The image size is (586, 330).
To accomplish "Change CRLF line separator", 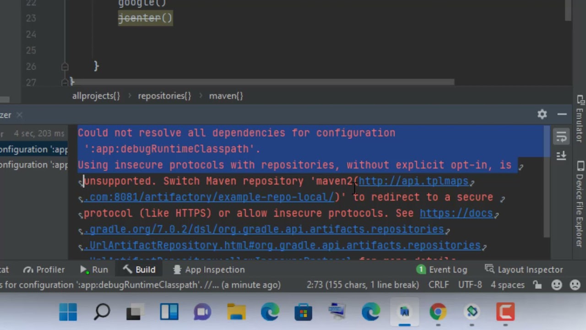I will pos(439,285).
